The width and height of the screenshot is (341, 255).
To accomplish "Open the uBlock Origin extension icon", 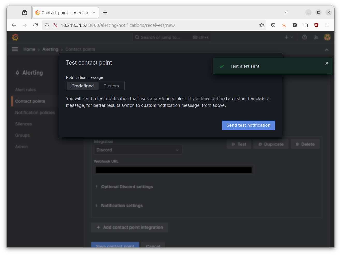I will pyautogui.click(x=316, y=25).
